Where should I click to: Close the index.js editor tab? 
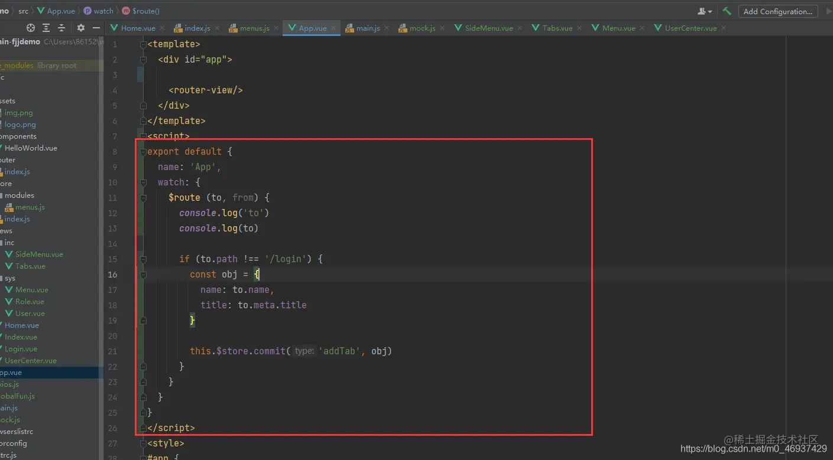click(216, 28)
